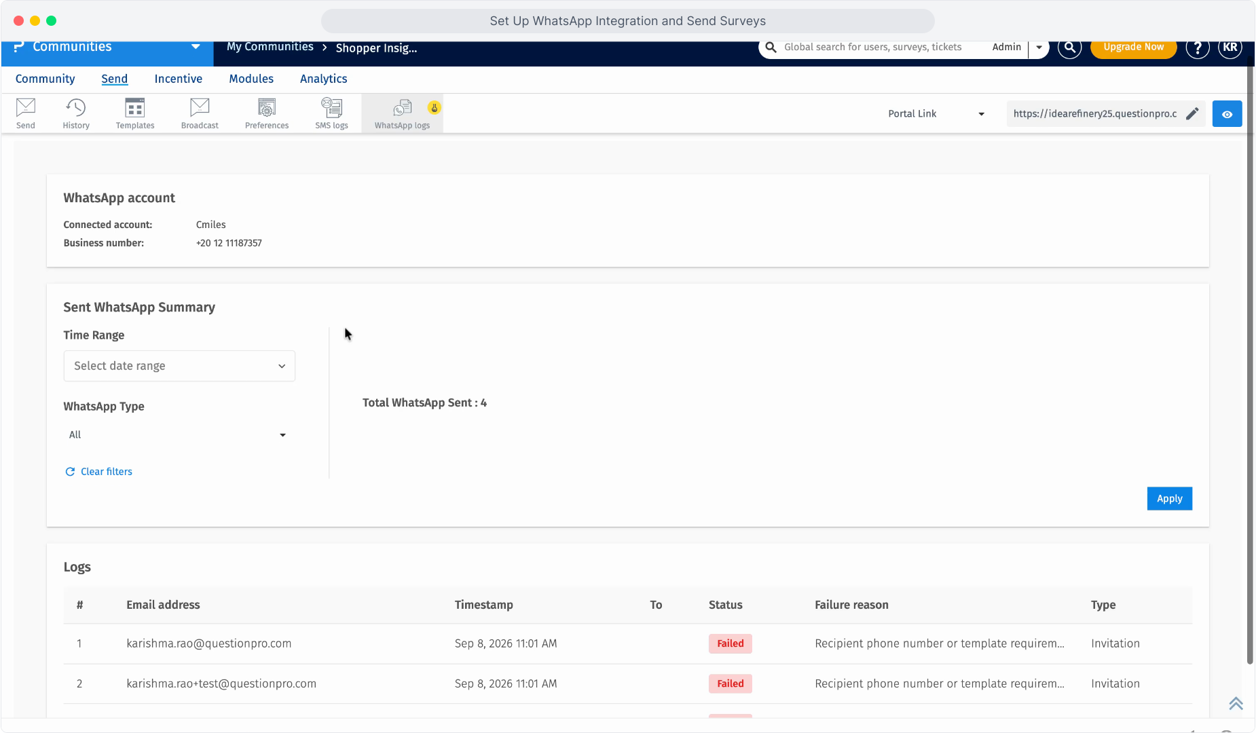The width and height of the screenshot is (1256, 733).
Task: Click the Failed status for karishma.rao+test@questionpro.com
Action: click(x=731, y=684)
